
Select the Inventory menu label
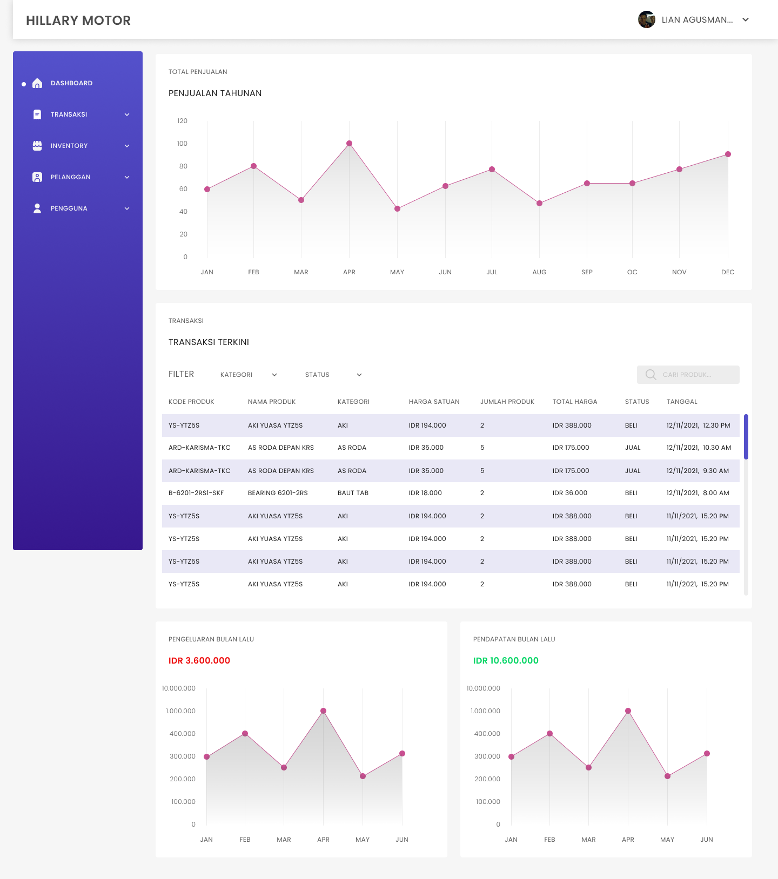69,146
